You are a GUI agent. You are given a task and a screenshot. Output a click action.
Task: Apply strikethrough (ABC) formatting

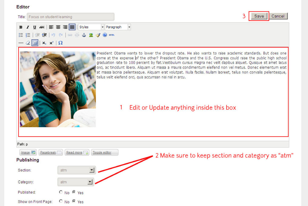tap(42, 27)
